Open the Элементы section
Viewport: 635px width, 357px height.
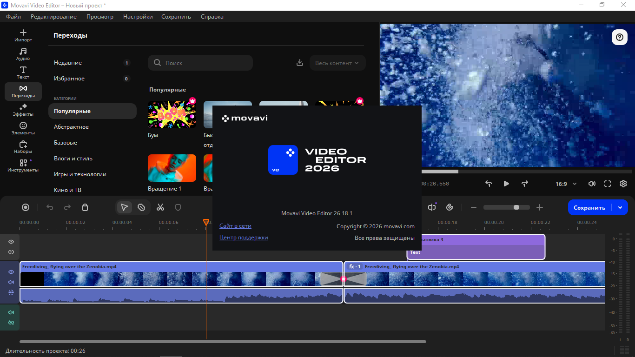23,129
